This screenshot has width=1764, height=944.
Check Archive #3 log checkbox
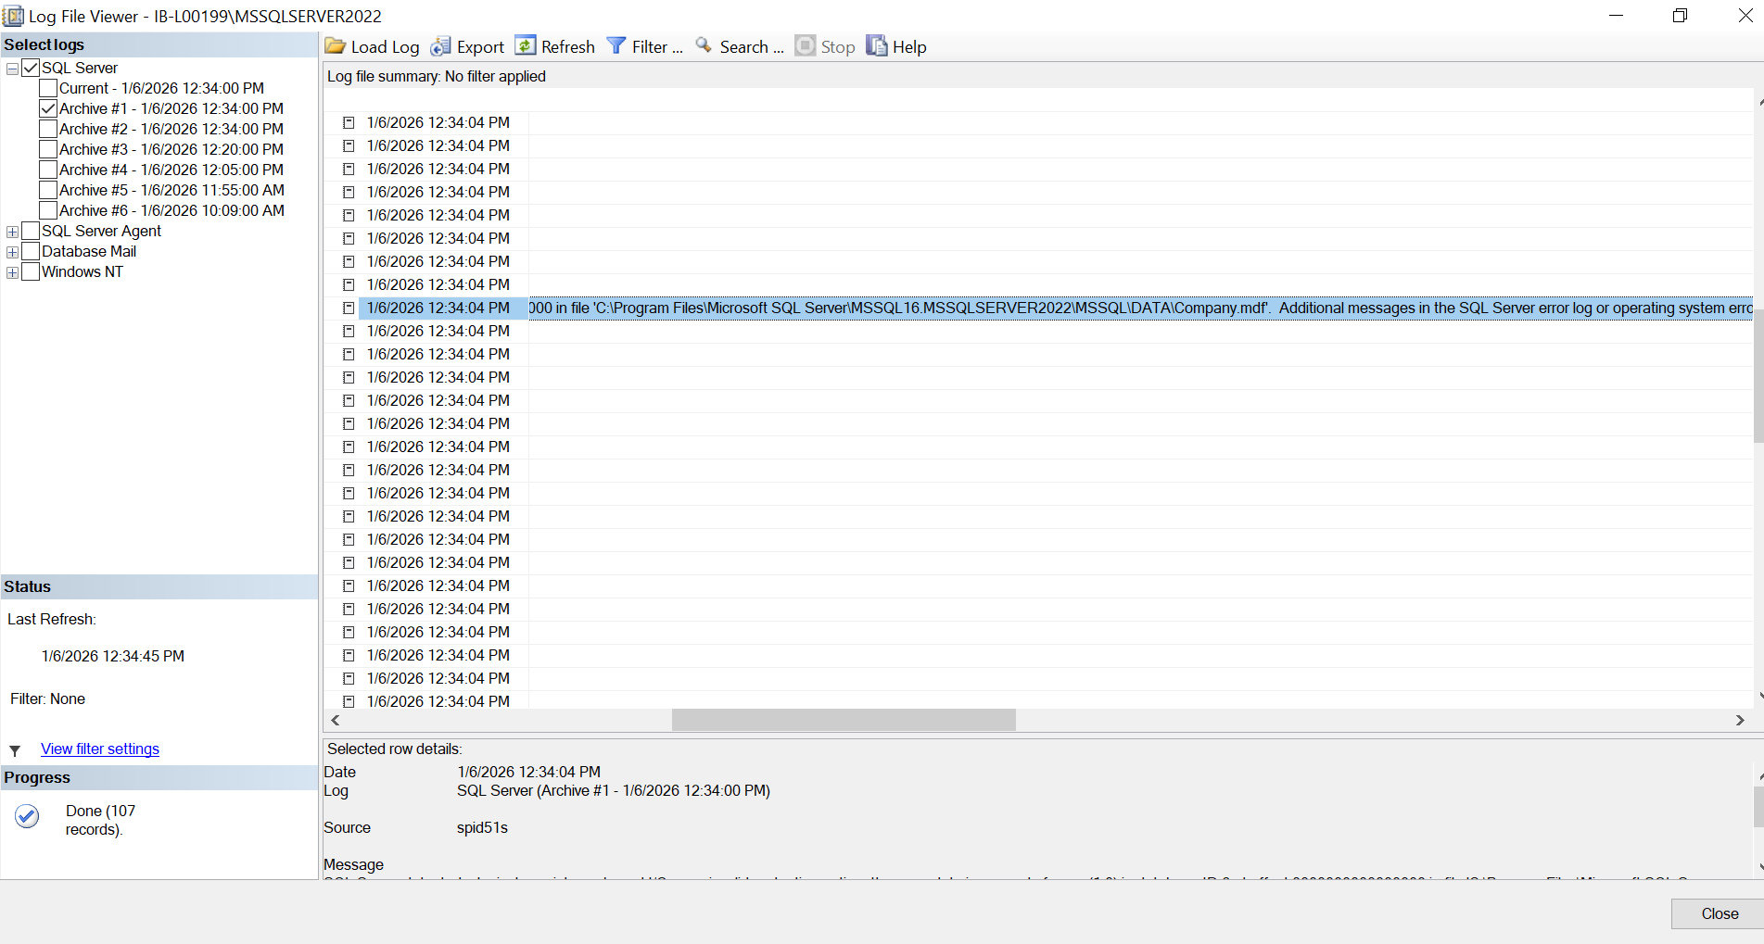click(x=49, y=149)
